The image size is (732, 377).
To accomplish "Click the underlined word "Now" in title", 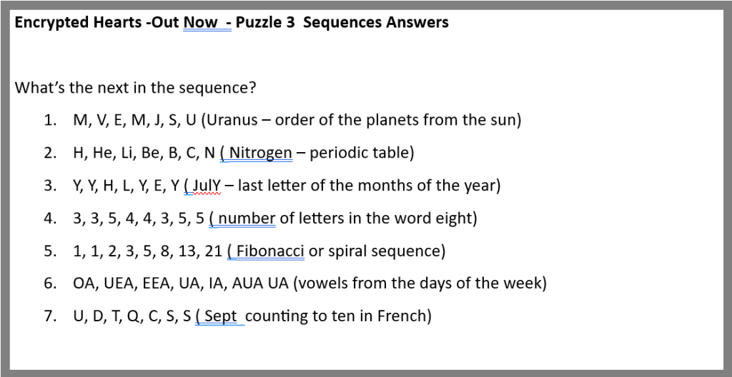I will [x=200, y=22].
